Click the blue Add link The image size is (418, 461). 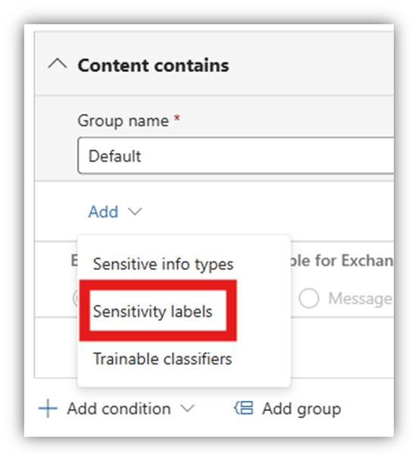(103, 212)
